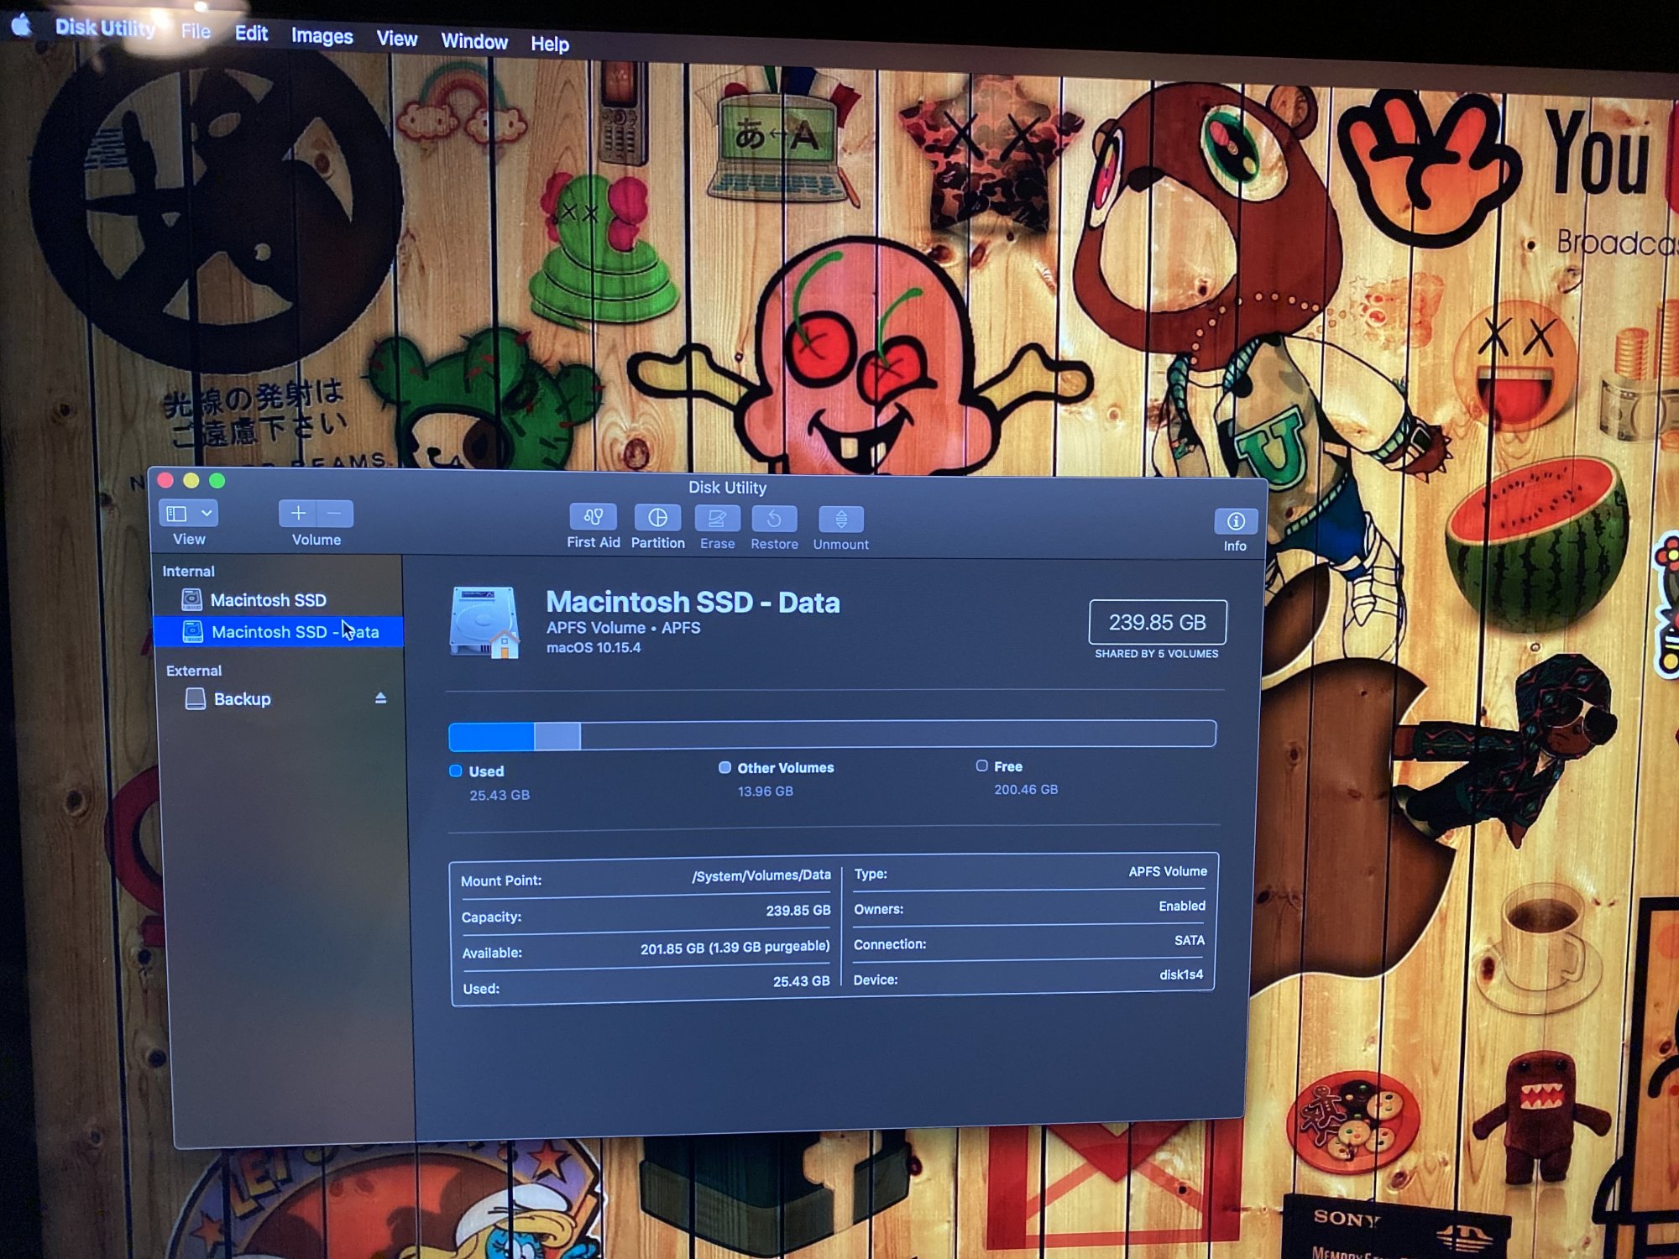Open the Disk Utility application menu
Screen dimensions: 1679x1259
(x=105, y=28)
